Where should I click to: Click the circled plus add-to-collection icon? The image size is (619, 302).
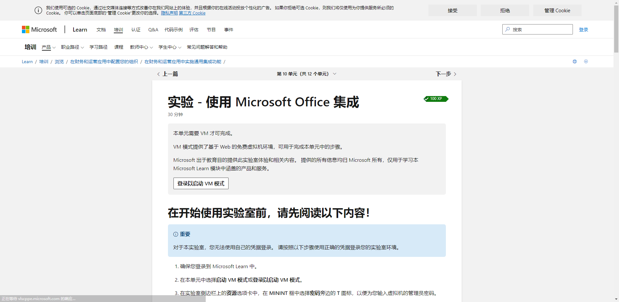point(586,62)
